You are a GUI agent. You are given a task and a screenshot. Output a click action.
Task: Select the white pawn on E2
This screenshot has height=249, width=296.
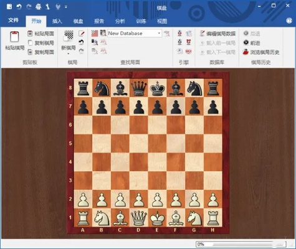point(157,199)
